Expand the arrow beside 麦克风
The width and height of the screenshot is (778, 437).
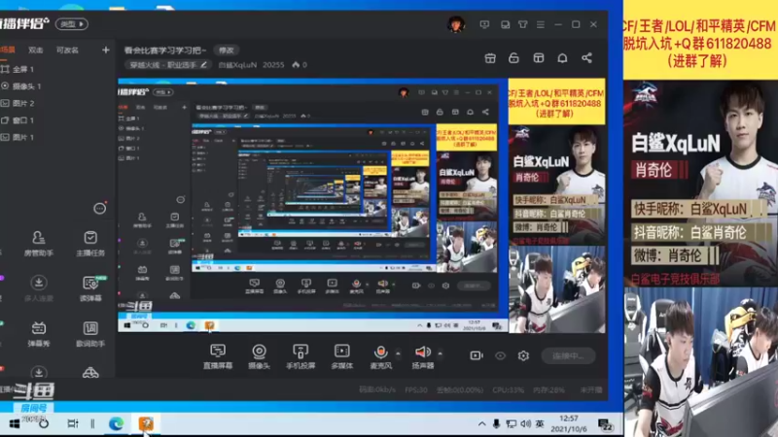click(x=398, y=353)
